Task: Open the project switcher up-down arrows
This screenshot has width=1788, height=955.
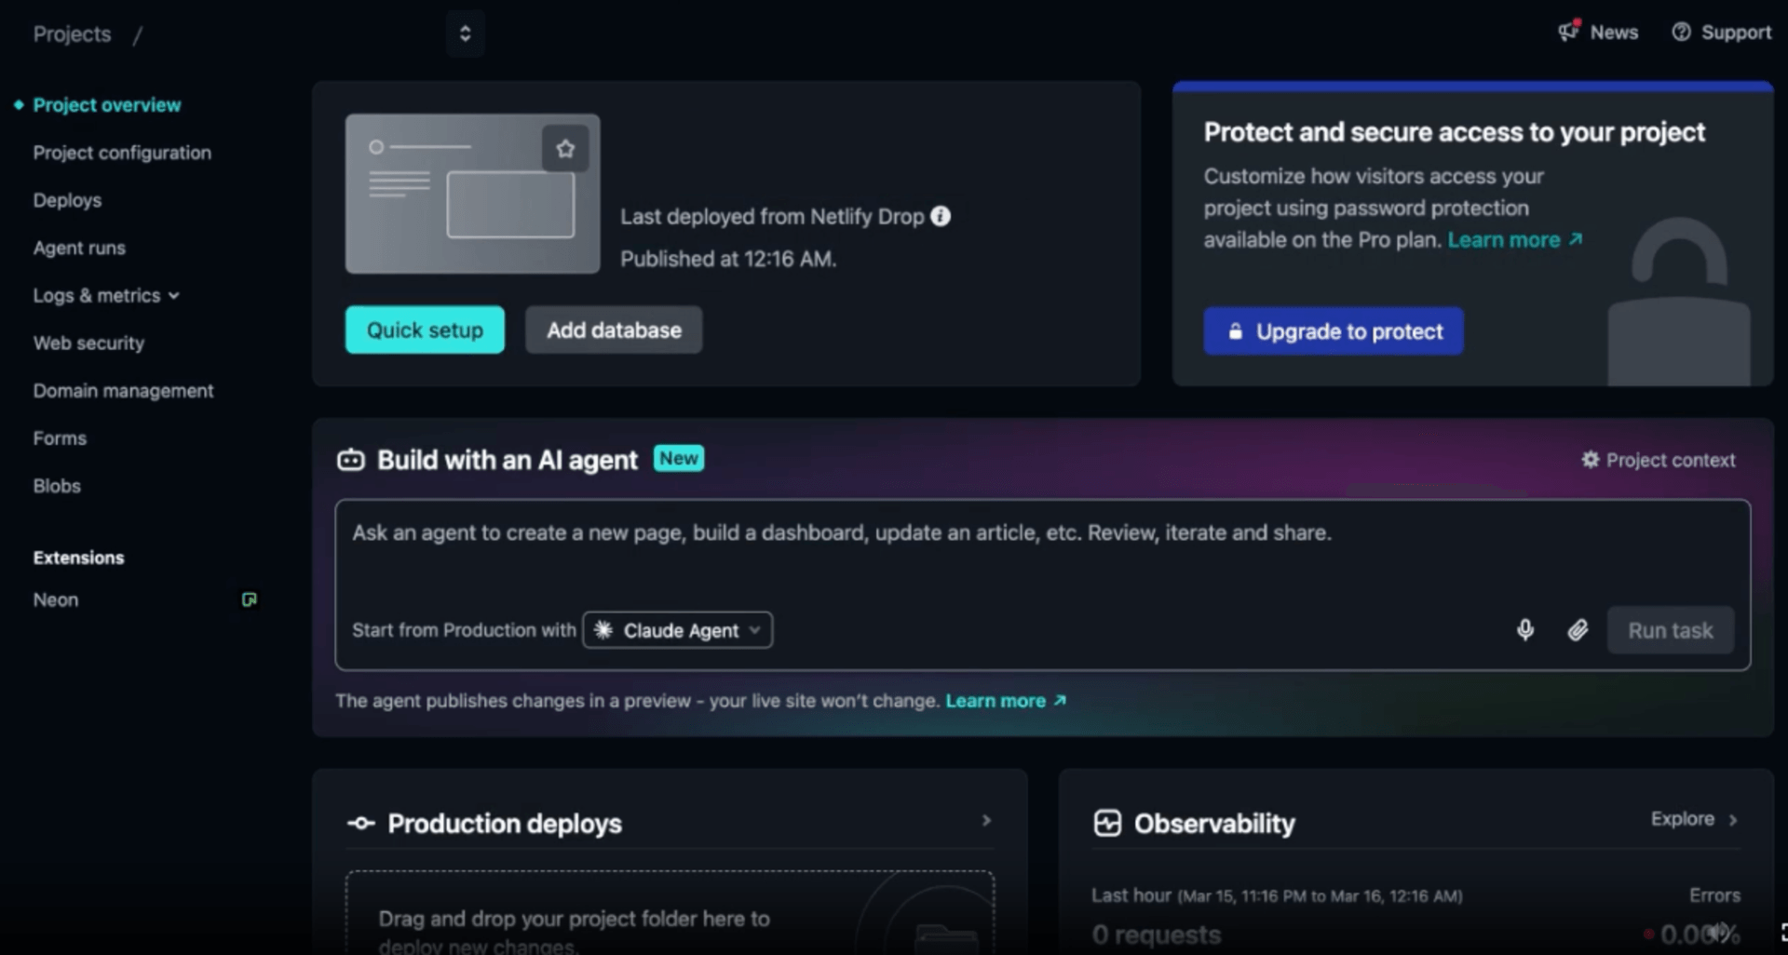Action: click(465, 34)
